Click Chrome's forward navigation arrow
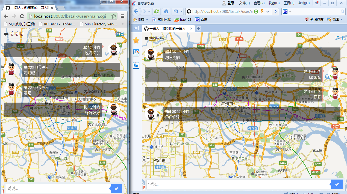Image resolution: width=347 pixels, height=194 pixels. (14, 16)
